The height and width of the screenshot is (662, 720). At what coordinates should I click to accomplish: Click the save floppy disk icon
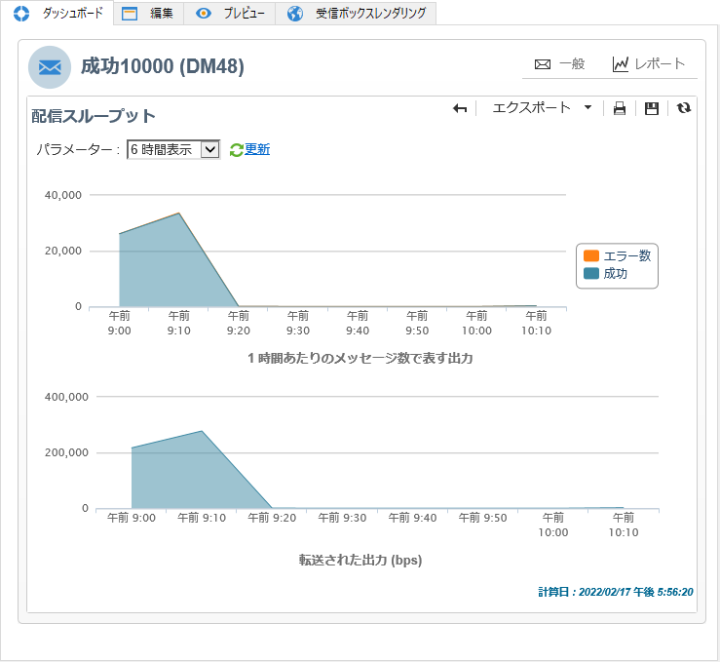click(x=652, y=108)
